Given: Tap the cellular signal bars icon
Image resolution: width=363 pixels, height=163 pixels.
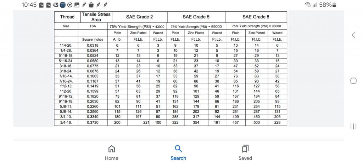Looking at the screenshot, I should tap(315, 5).
